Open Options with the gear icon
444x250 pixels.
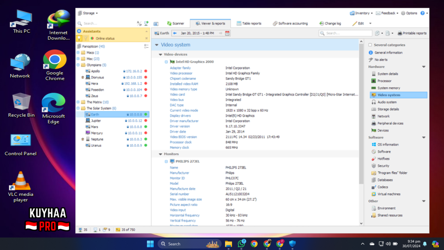click(409, 13)
